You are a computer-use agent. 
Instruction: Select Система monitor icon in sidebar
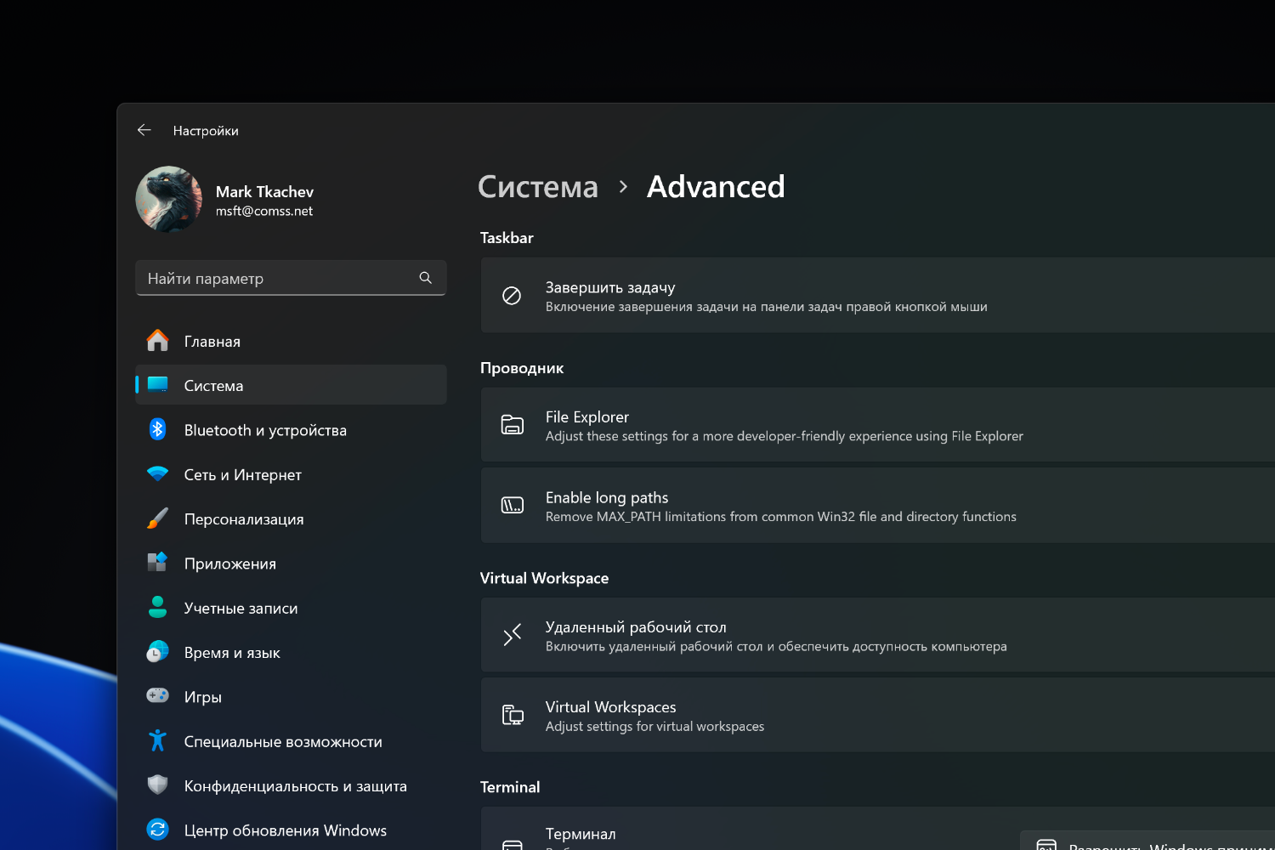coord(158,385)
